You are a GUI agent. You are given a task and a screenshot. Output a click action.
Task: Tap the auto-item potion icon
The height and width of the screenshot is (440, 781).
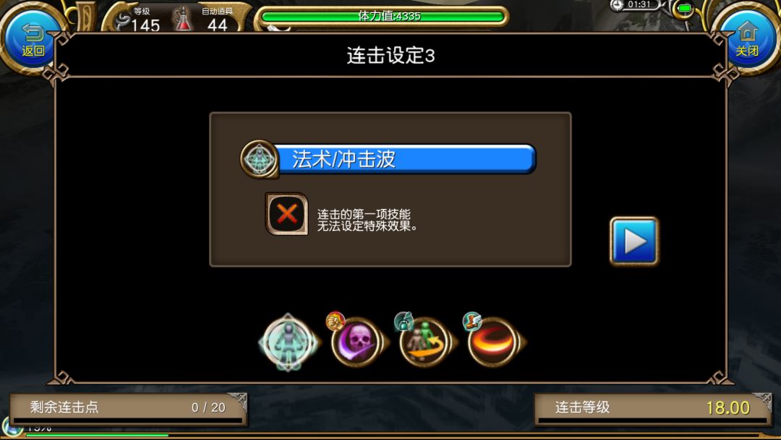pos(183,19)
